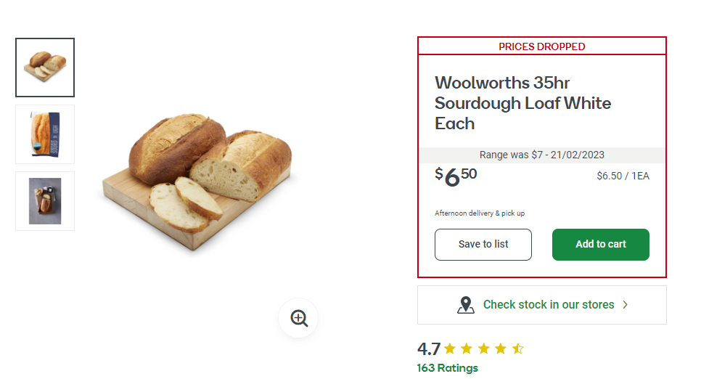The image size is (701, 379).
Task: Click the Afternoon delivery & pick up text
Action: tap(480, 213)
